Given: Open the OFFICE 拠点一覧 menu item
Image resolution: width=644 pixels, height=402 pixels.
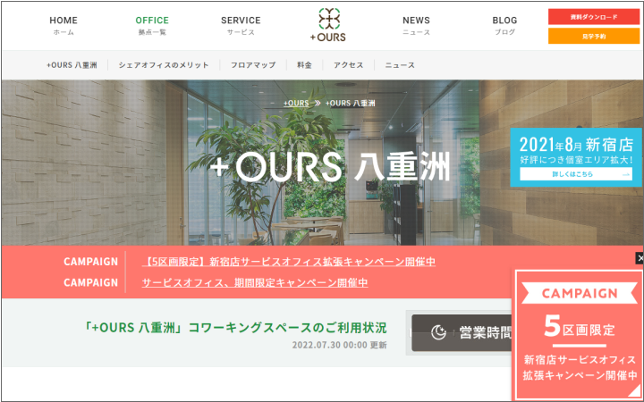Looking at the screenshot, I should click(152, 25).
